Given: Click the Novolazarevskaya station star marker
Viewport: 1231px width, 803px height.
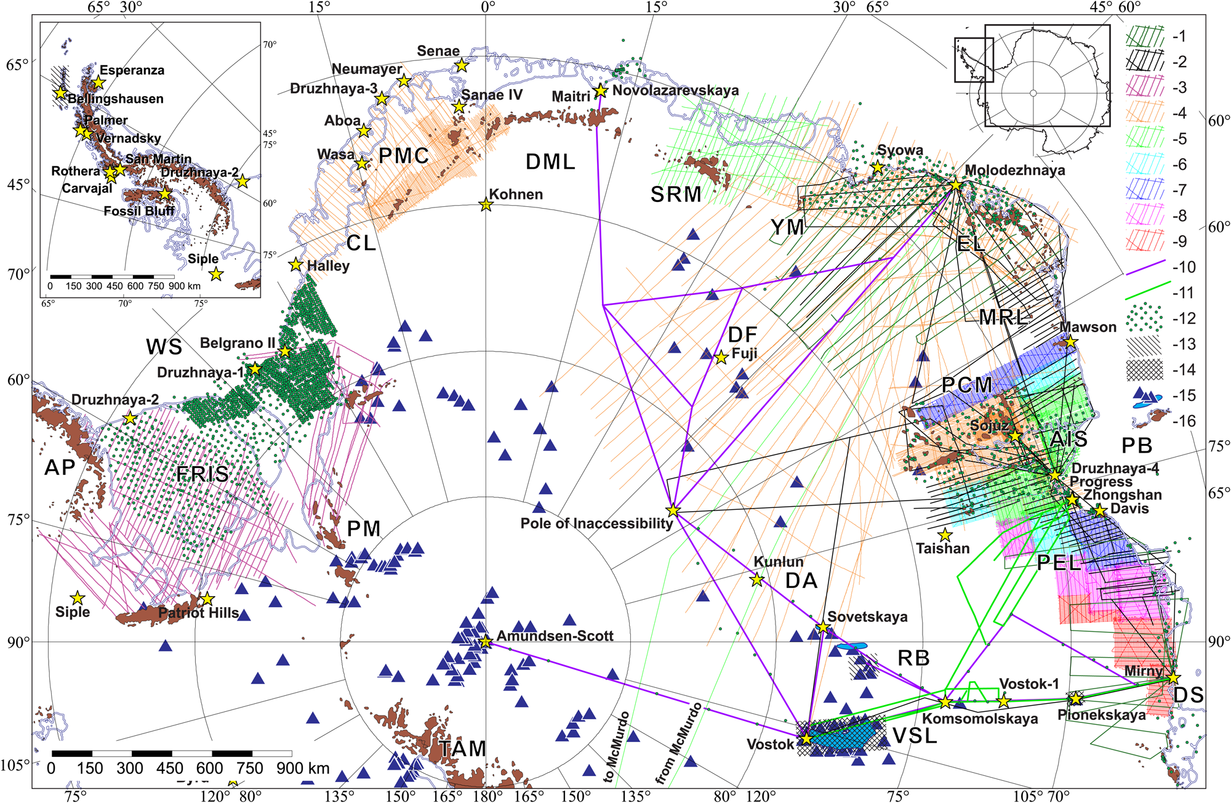Looking at the screenshot, I should (601, 91).
